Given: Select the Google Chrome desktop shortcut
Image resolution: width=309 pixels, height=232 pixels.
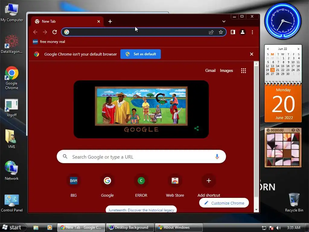Looking at the screenshot, I should click(x=12, y=78).
